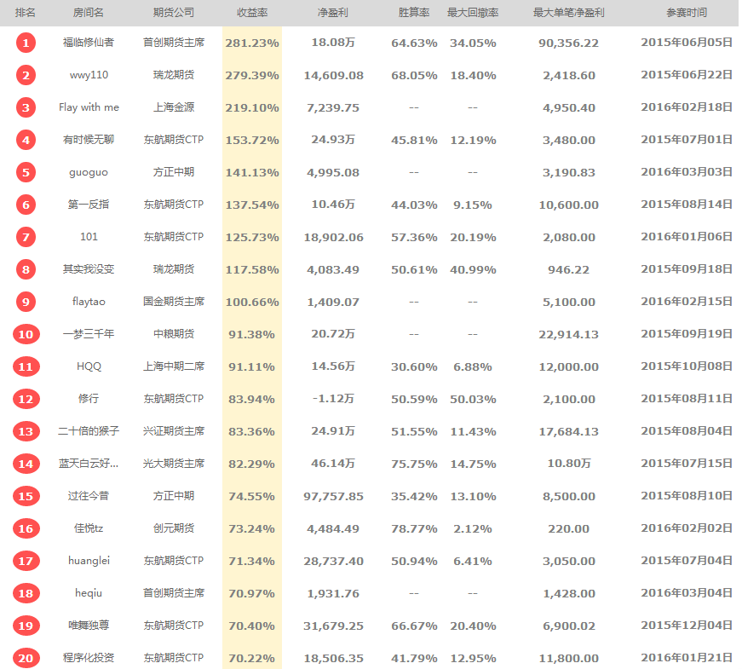Image resolution: width=742 pixels, height=669 pixels.
Task: Sort by the 净盈利 column header
Action: (x=333, y=13)
